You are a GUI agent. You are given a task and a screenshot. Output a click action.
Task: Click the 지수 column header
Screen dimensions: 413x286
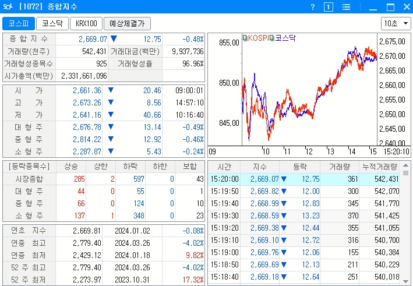point(260,167)
